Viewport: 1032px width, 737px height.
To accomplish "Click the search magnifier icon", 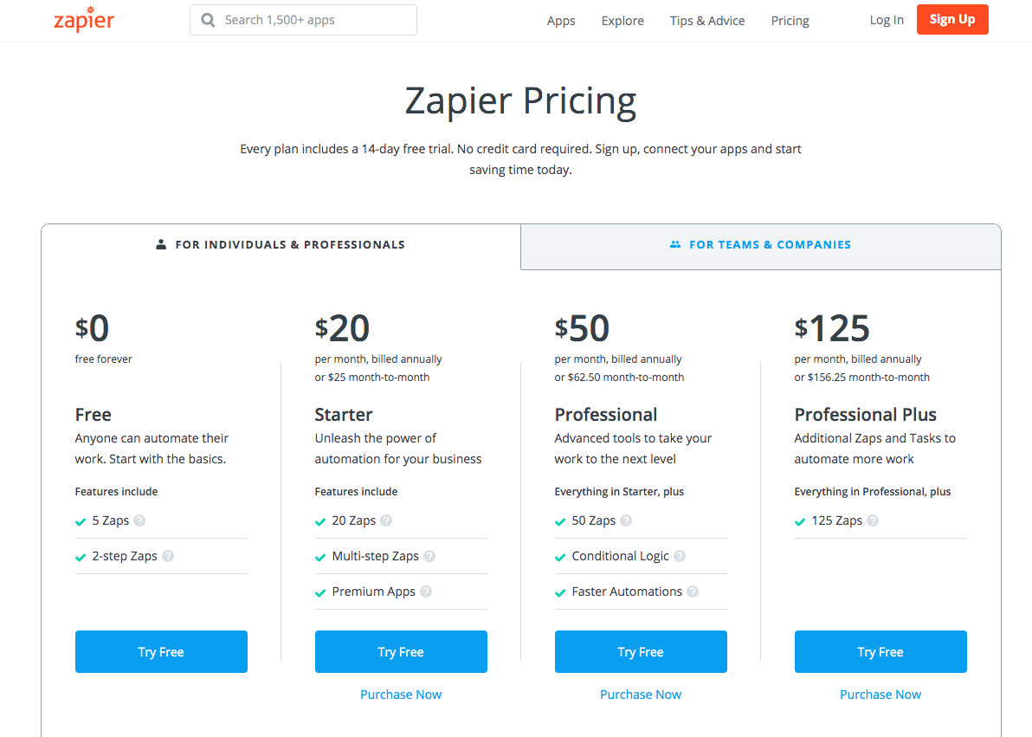I will point(208,19).
